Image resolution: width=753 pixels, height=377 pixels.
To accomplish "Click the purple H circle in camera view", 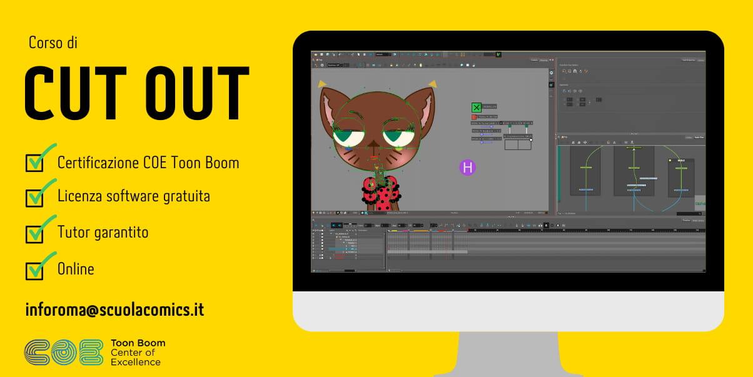I will [467, 167].
